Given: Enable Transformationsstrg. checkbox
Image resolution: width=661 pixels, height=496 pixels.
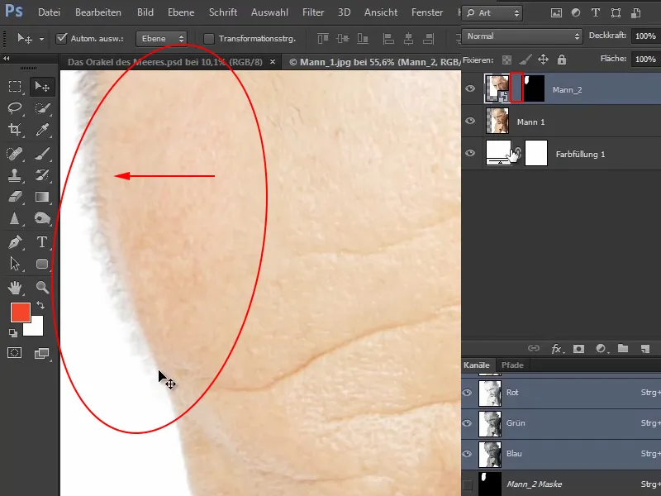Looking at the screenshot, I should point(209,39).
